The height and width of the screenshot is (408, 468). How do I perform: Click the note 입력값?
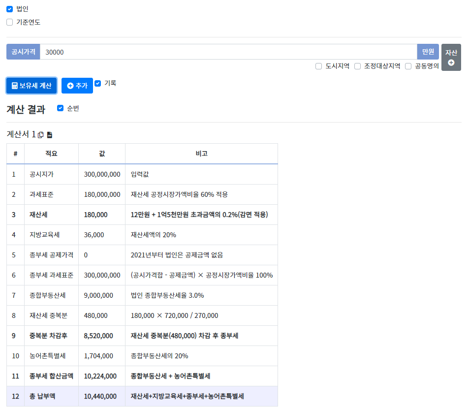[140, 174]
